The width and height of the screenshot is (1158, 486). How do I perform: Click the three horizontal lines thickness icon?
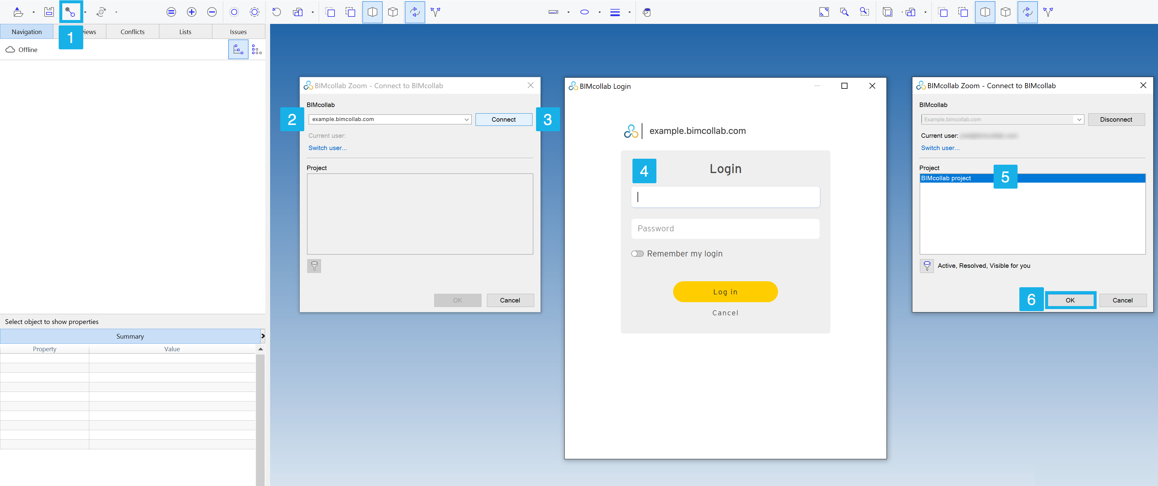coord(615,12)
